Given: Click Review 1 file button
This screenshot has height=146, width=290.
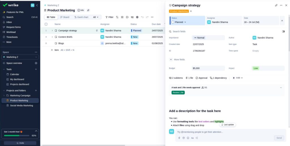Looking at the screenshot, I should [x=178, y=93].
